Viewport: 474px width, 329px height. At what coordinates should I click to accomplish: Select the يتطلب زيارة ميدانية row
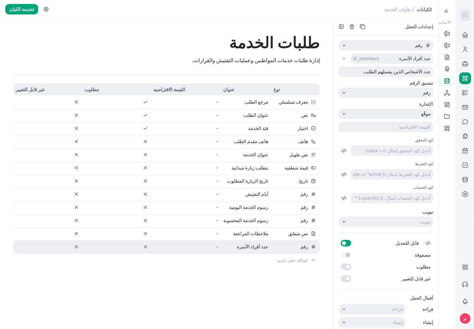tap(167, 168)
